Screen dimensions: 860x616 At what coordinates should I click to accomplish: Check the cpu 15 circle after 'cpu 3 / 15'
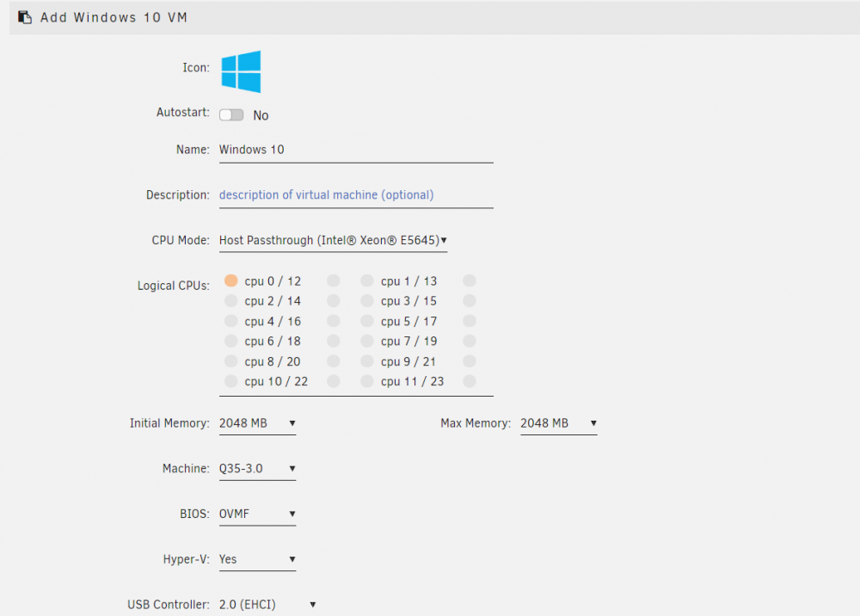[470, 300]
